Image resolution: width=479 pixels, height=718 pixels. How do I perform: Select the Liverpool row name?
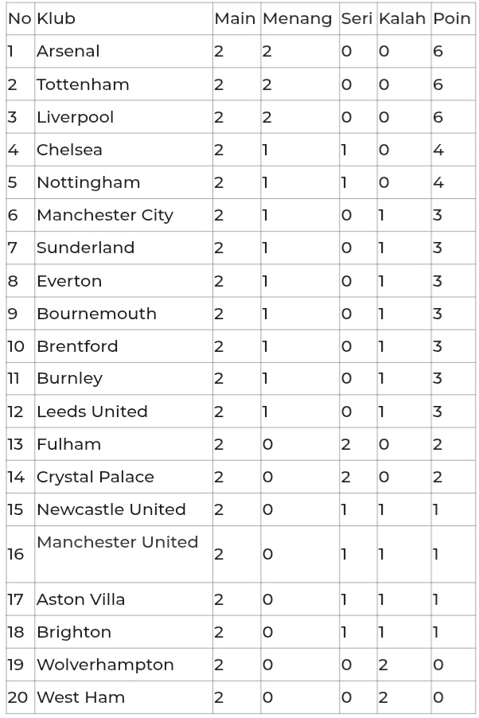point(75,118)
